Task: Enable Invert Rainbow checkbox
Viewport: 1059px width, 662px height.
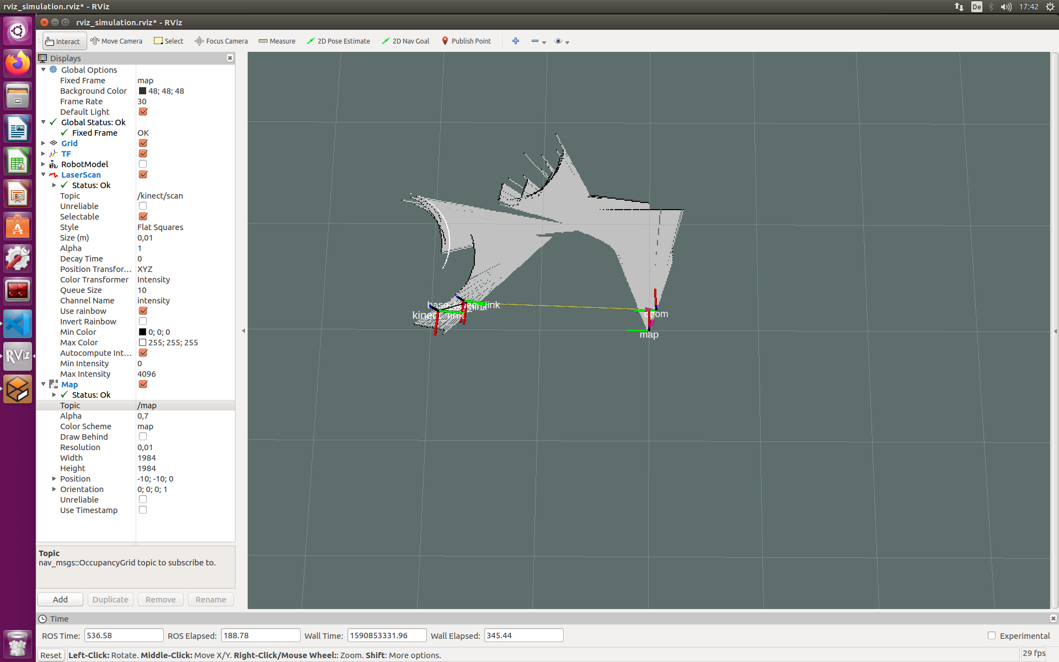Action: click(x=143, y=321)
